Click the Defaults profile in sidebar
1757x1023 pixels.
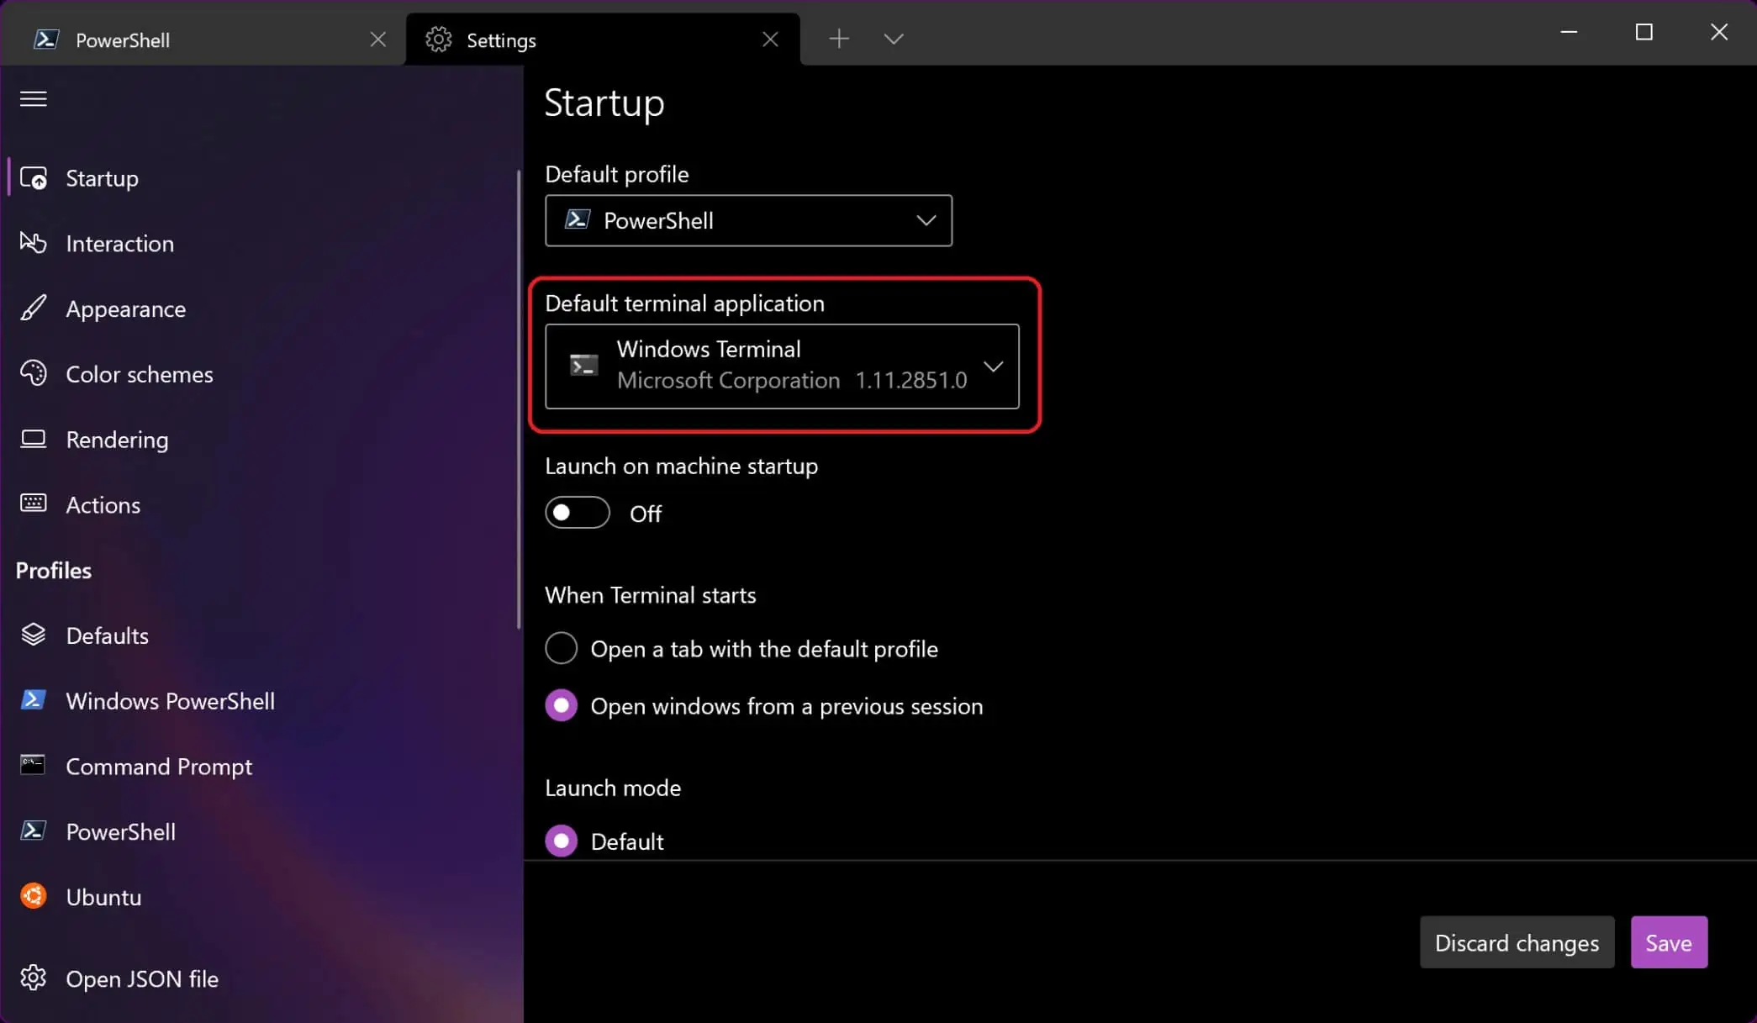point(107,635)
